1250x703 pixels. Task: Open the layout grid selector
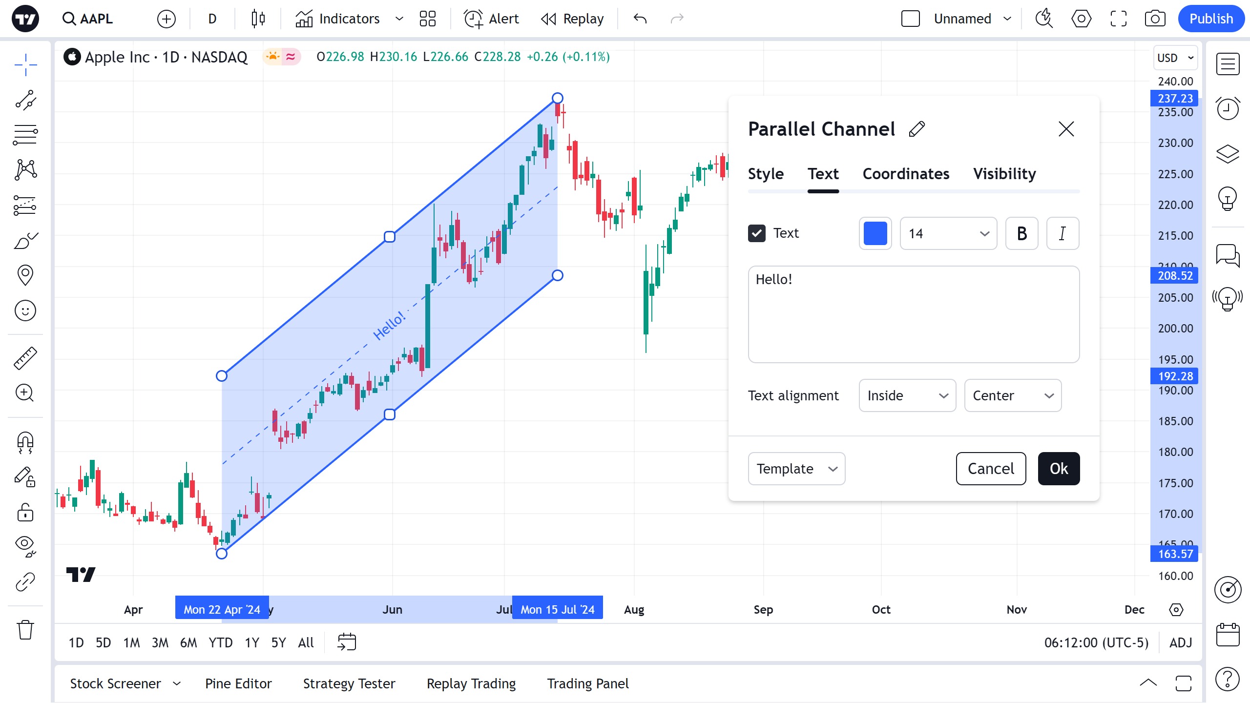(x=427, y=19)
